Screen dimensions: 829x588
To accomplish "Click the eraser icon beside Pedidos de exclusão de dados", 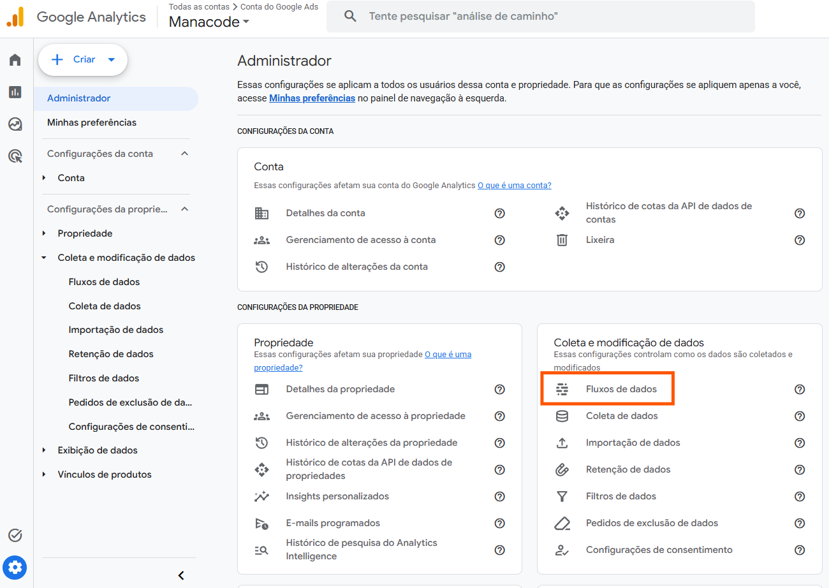I will [562, 523].
